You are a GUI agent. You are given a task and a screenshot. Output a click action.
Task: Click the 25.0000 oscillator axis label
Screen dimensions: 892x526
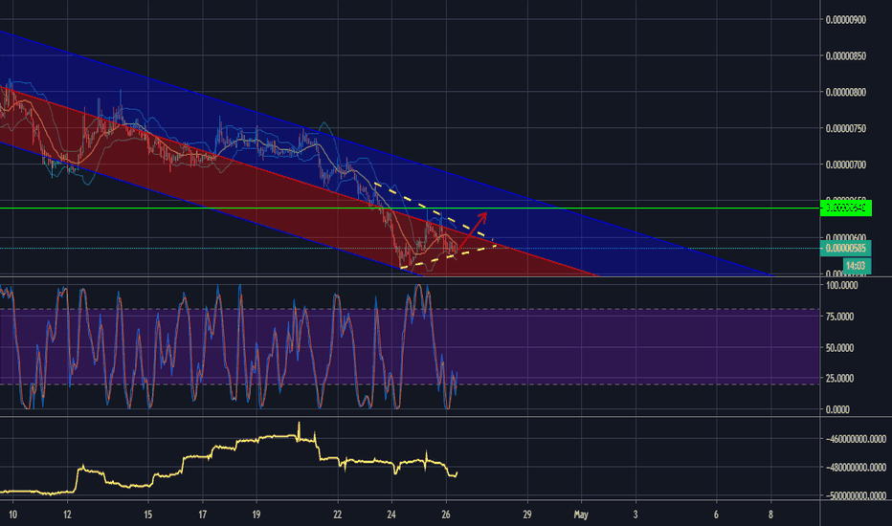(x=840, y=378)
